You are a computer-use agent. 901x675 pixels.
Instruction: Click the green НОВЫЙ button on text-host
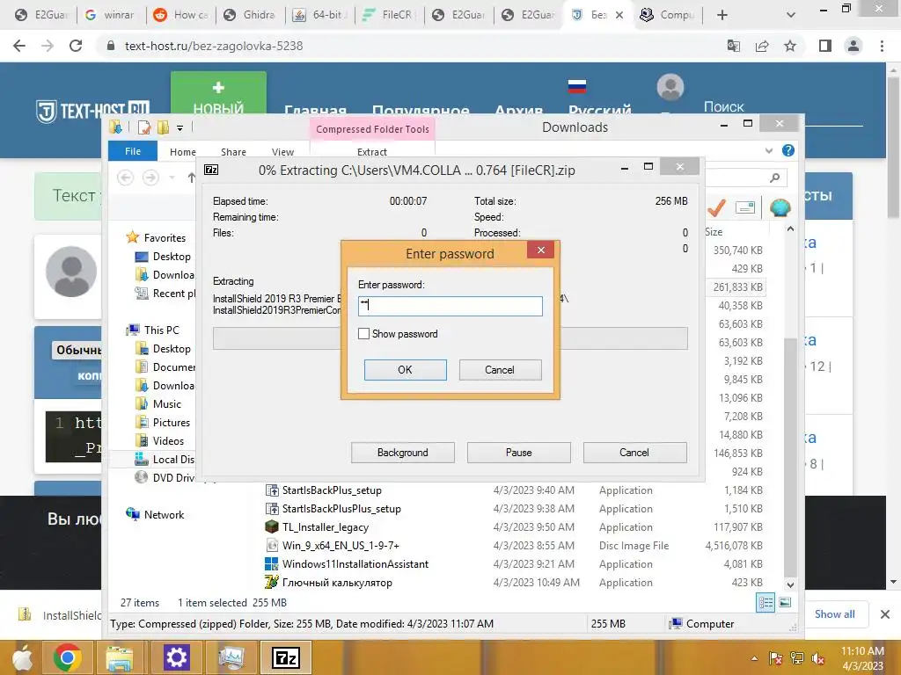218,95
